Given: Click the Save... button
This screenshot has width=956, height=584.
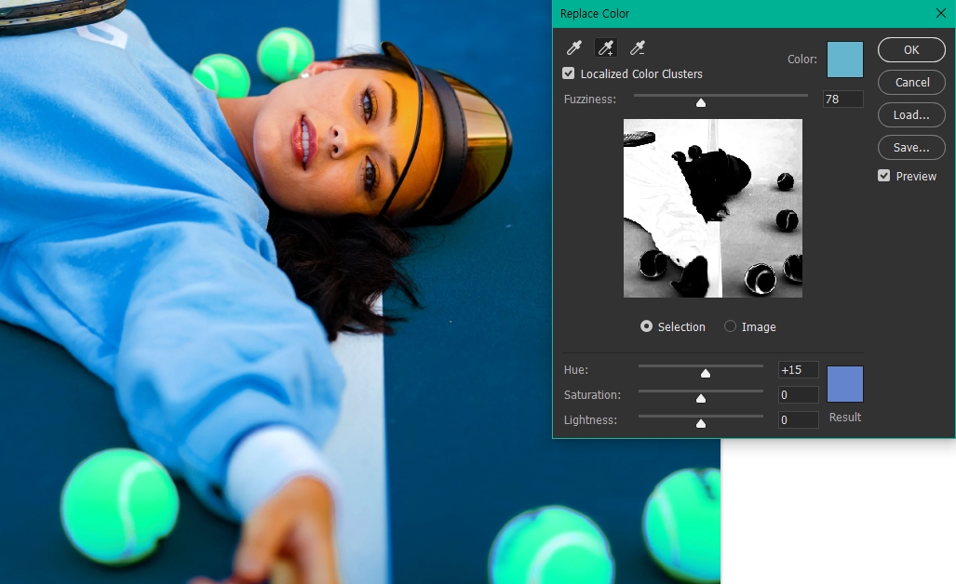Looking at the screenshot, I should click(911, 147).
